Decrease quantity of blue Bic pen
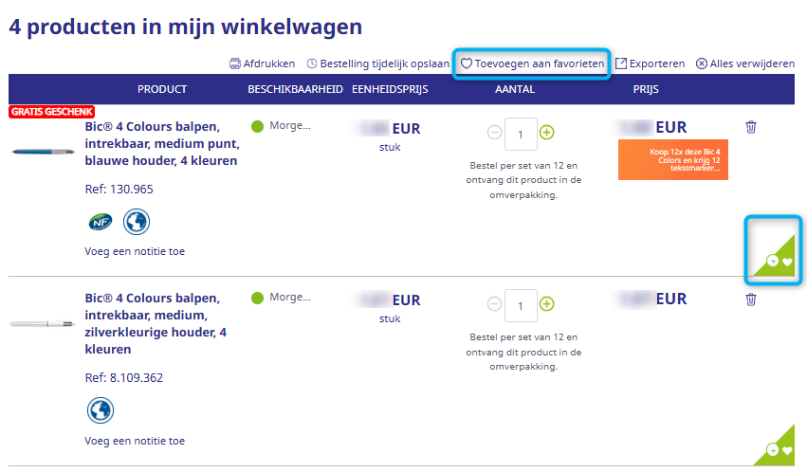Image resolution: width=807 pixels, height=472 pixels. pos(494,133)
